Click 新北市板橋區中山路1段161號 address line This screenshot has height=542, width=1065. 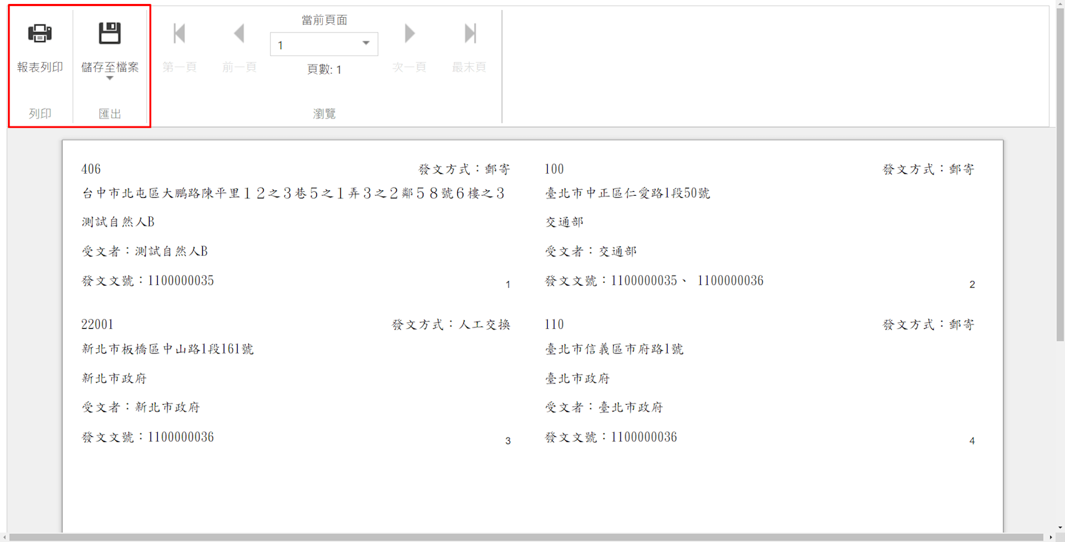[x=168, y=349]
